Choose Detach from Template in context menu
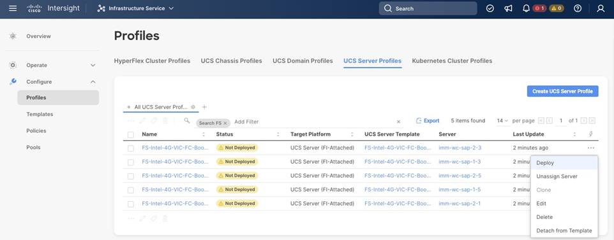Screen dimensions: 614x240 [564, 230]
